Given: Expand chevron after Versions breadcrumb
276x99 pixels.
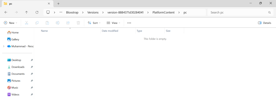Looking at the screenshot, I should [x=103, y=12].
